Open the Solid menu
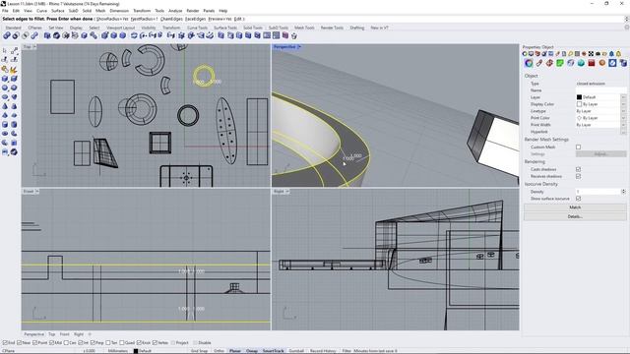630x354 pixels. point(87,11)
